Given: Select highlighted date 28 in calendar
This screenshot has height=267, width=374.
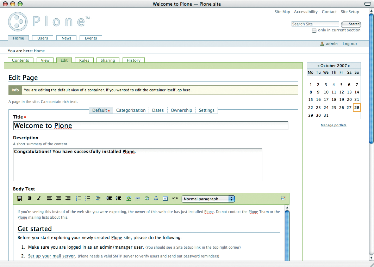Looking at the screenshot, I should click(357, 108).
